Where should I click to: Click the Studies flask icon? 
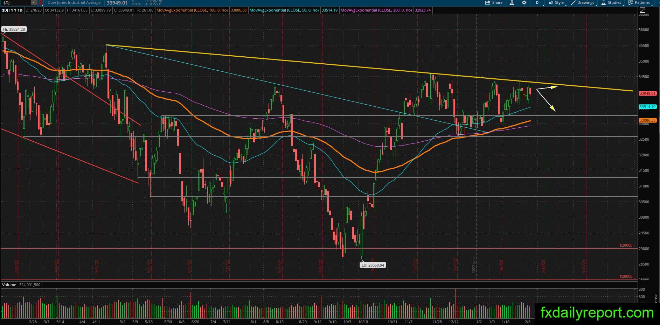click(x=604, y=3)
